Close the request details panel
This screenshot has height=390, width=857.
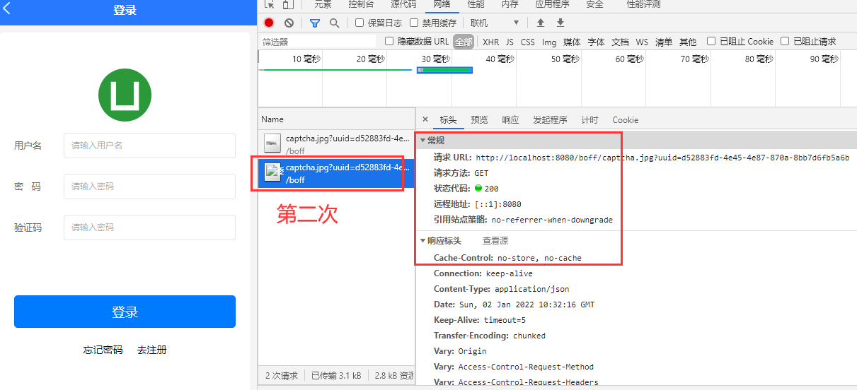(425, 119)
